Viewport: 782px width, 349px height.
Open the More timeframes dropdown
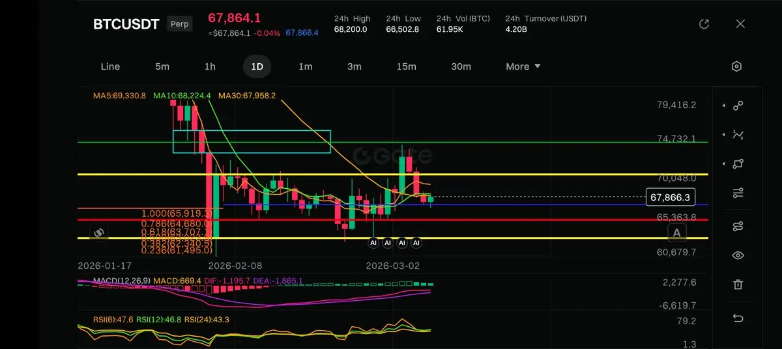(523, 66)
